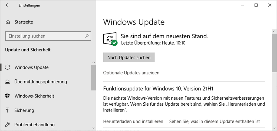Open the Sicherung settings page
This screenshot has width=277, height=131.
click(24, 110)
